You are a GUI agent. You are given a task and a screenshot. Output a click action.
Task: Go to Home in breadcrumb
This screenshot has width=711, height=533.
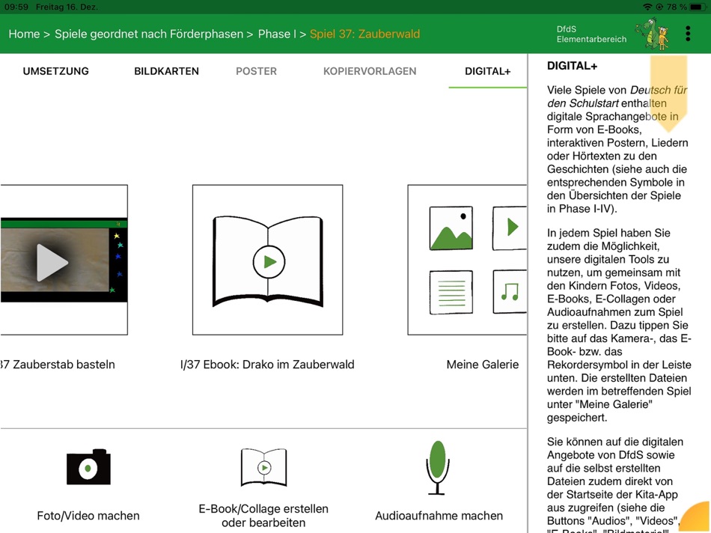pyautogui.click(x=24, y=34)
